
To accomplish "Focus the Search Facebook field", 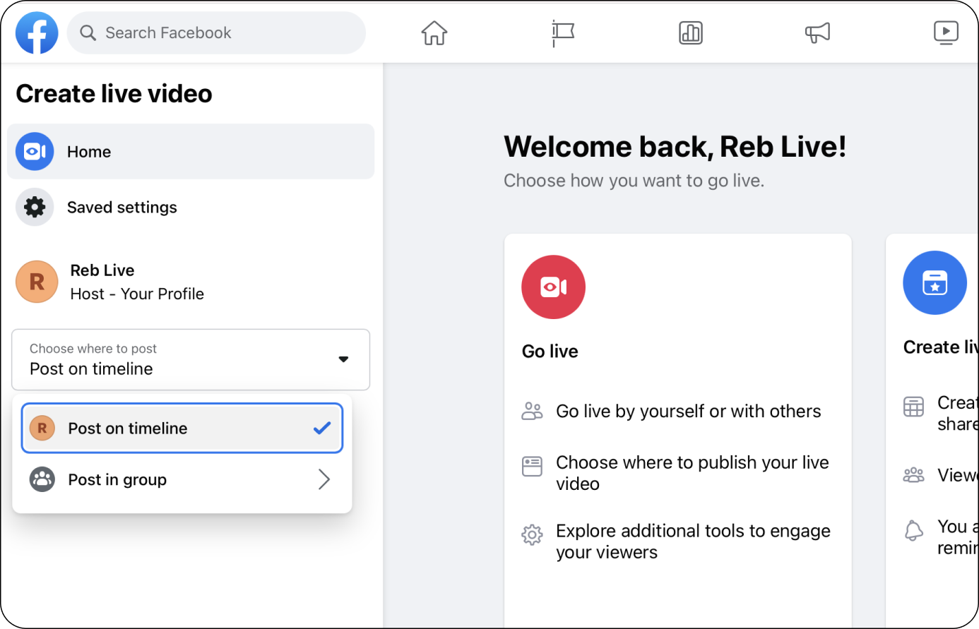I will point(216,32).
